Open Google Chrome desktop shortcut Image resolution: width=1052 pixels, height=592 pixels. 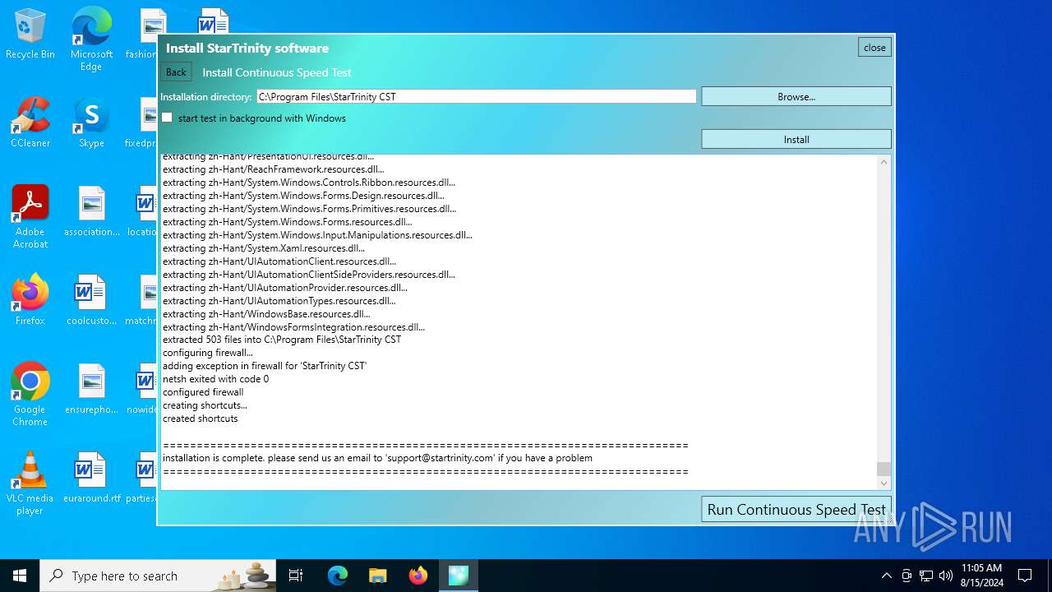coord(30,395)
